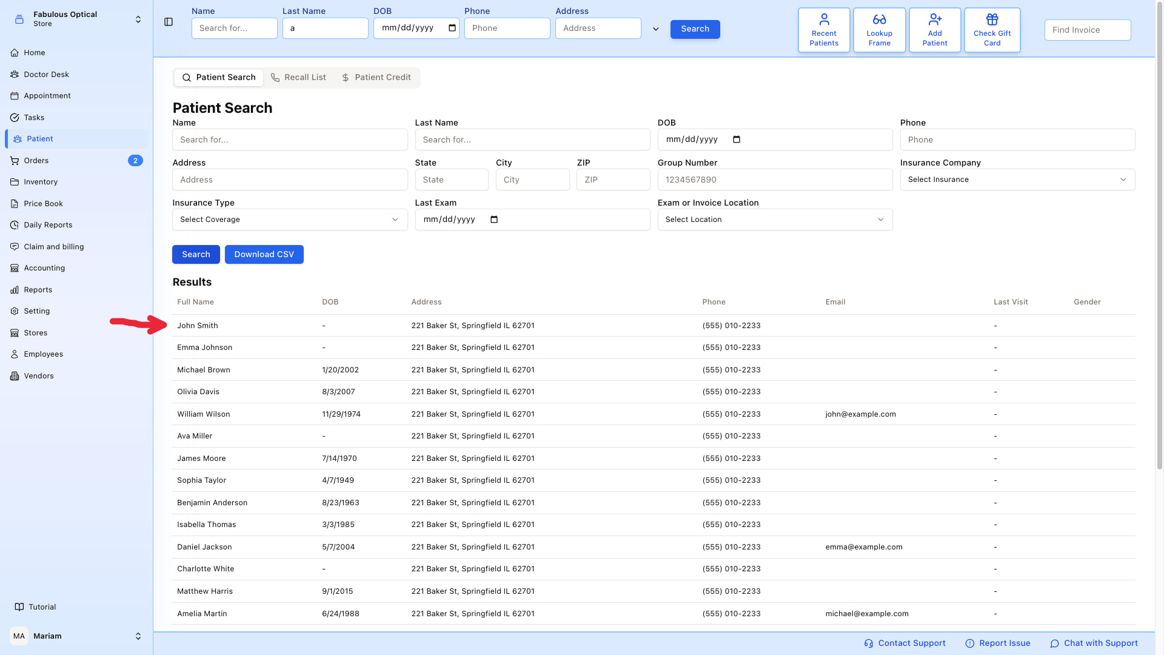The width and height of the screenshot is (1164, 655).
Task: Click the Lookup Frame glasses button
Action: pyautogui.click(x=879, y=30)
